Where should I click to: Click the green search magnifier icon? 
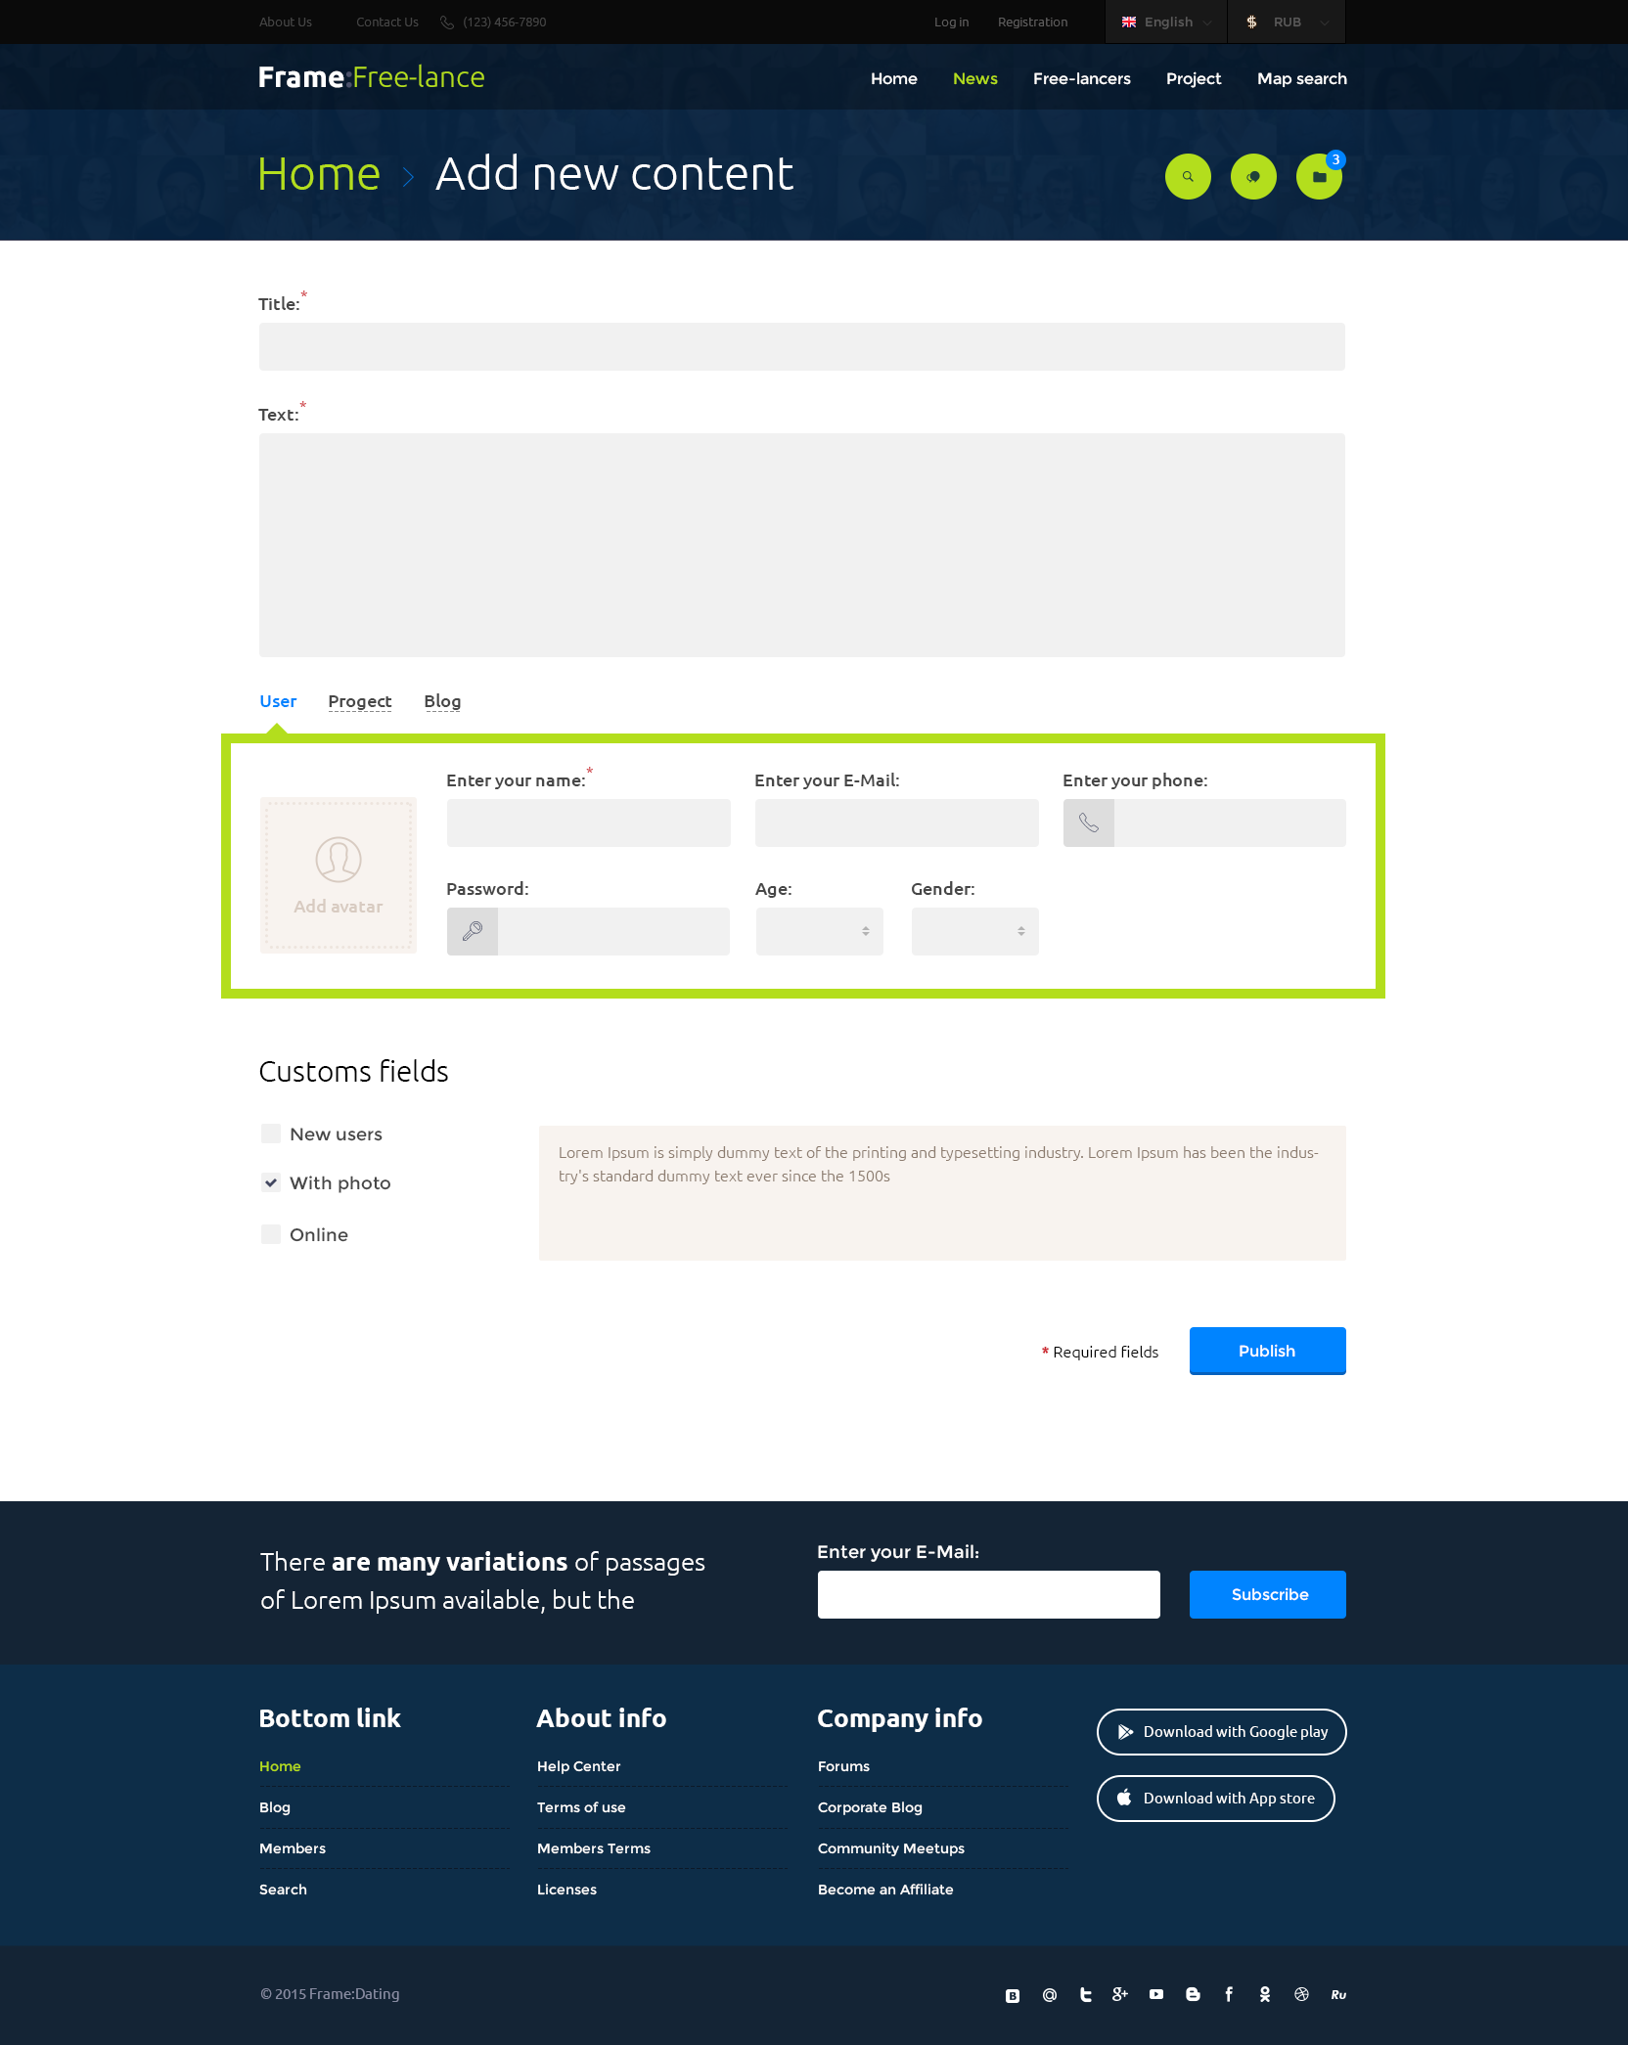tap(1188, 177)
